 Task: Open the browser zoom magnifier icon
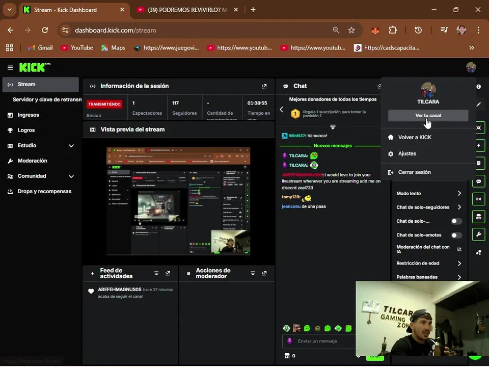[336, 30]
